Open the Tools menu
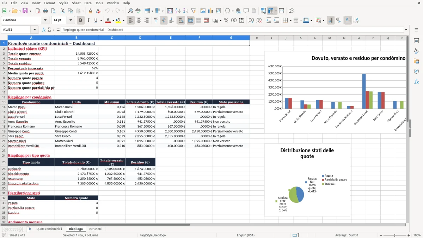The width and height of the screenshot is (423, 238). pyautogui.click(x=99, y=3)
